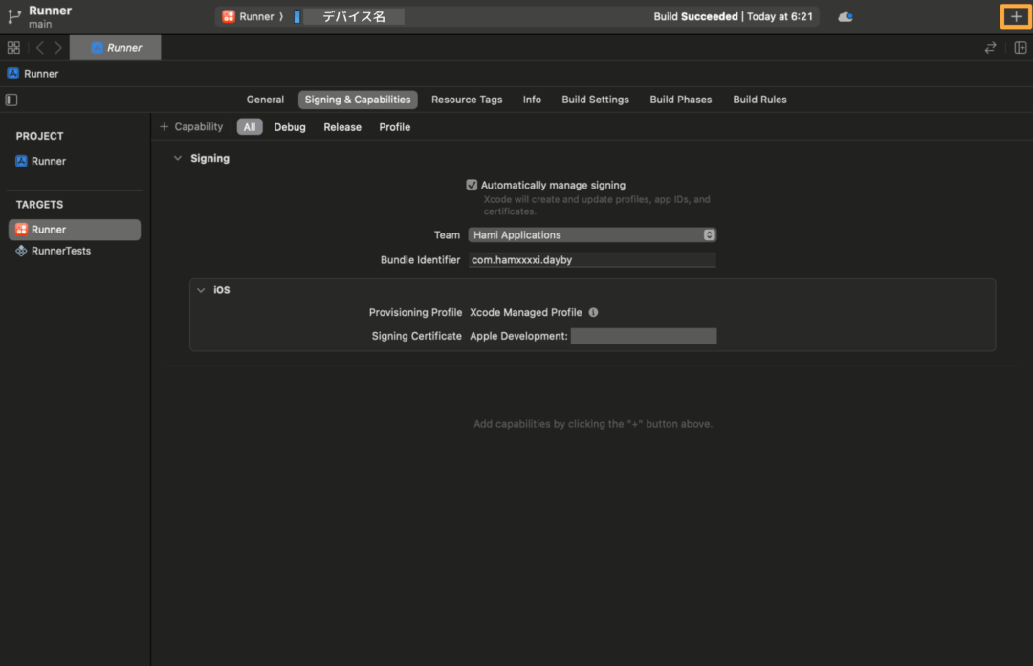
Task: Select the Release configuration filter
Action: click(341, 127)
